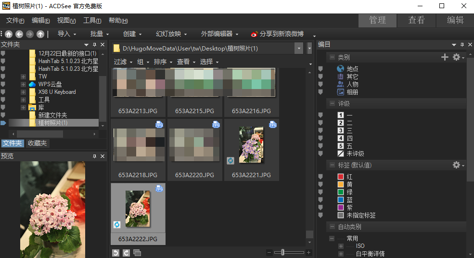Toggle the tag marker beside 绿 label
474x258 pixels.
coord(321,192)
